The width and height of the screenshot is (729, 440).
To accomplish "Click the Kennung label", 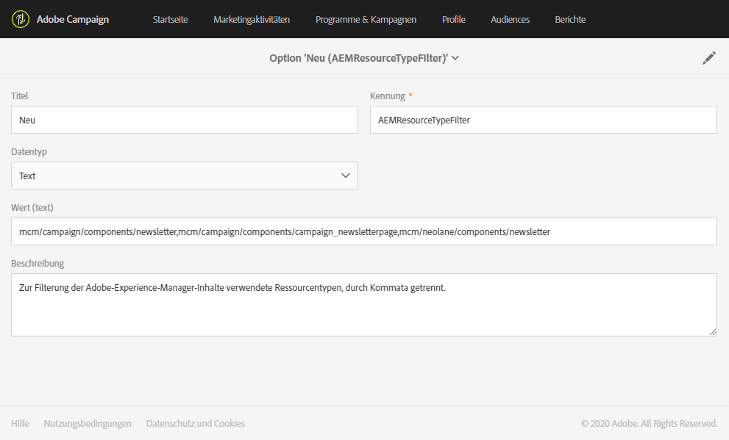I will pos(387,96).
